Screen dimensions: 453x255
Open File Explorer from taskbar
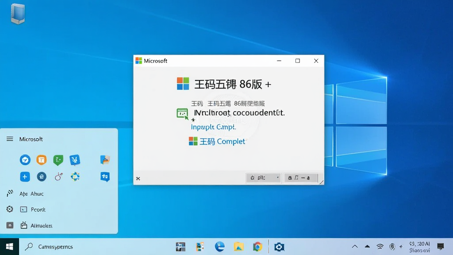pyautogui.click(x=238, y=247)
